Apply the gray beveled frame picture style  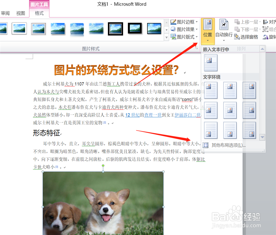point(38,29)
